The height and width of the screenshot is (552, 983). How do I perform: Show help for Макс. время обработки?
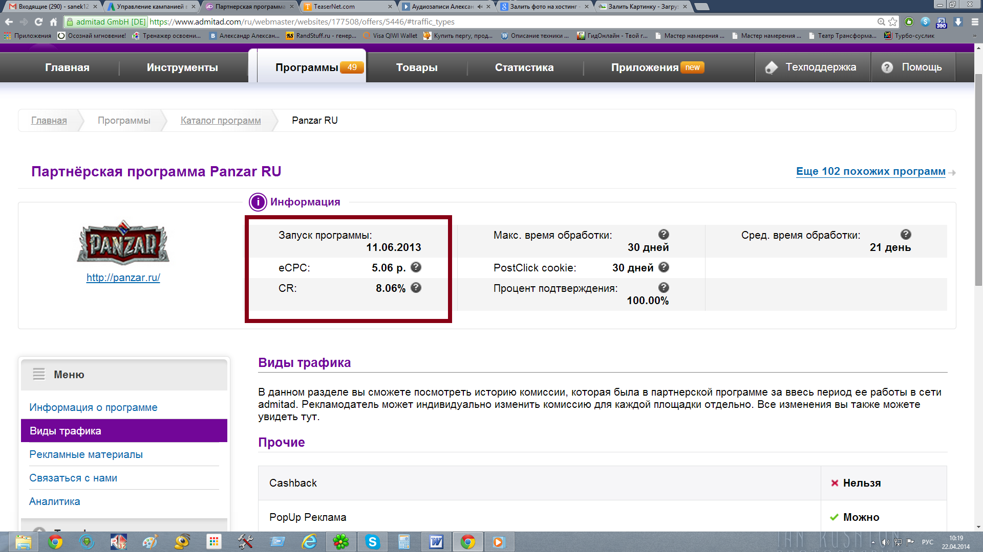tap(664, 235)
